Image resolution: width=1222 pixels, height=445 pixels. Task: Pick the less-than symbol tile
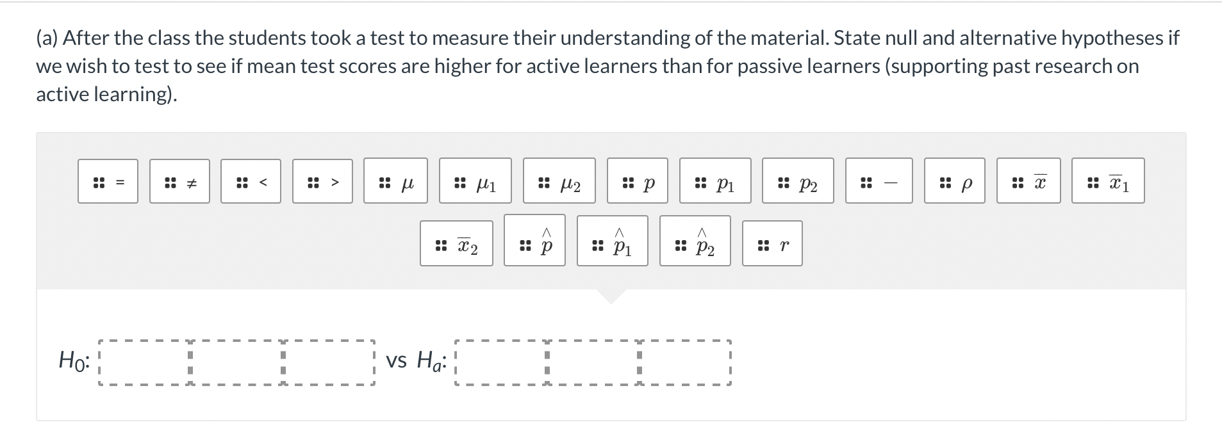click(251, 181)
